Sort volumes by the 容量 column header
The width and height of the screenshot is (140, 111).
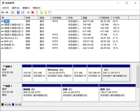pyautogui.click(x=90, y=18)
